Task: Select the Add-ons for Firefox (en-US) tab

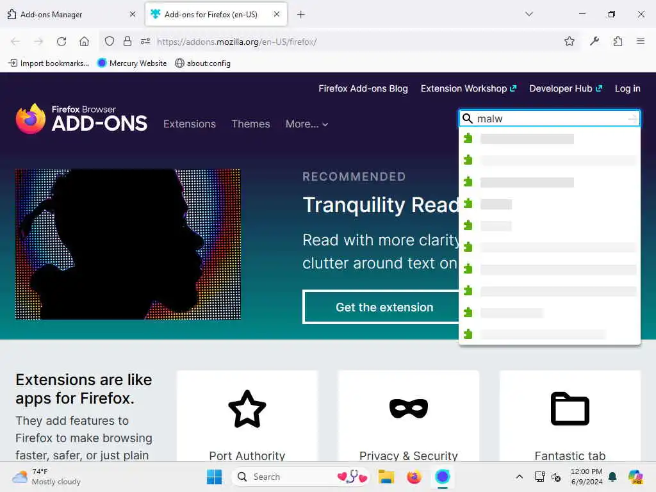Action: [x=216, y=14]
